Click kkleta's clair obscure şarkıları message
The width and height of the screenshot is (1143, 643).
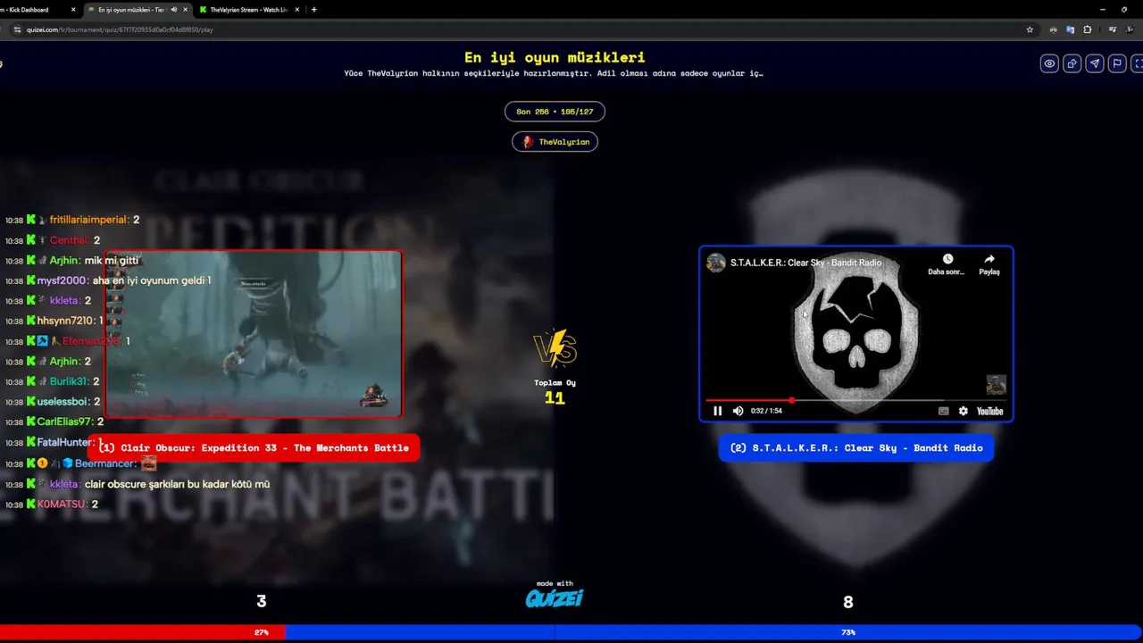[177, 484]
